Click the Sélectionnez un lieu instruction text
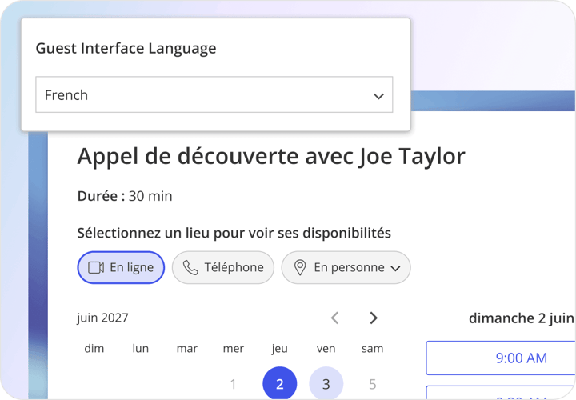 tap(234, 233)
